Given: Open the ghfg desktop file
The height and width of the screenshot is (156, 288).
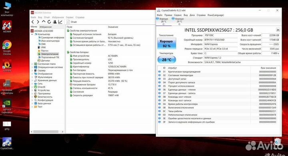Looking at the screenshot, I should [x=7, y=124].
